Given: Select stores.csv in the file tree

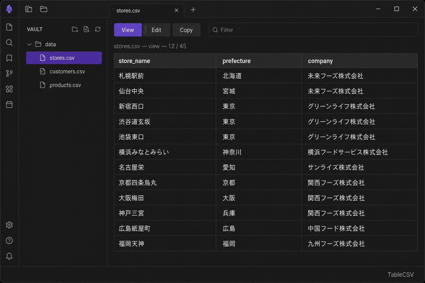Looking at the screenshot, I should tap(64, 58).
